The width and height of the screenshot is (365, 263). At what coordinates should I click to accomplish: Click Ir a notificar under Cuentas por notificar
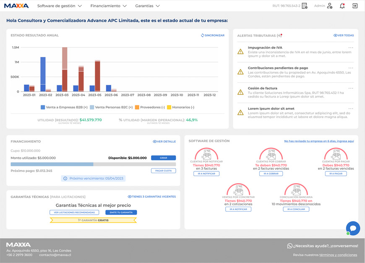coord(206,174)
